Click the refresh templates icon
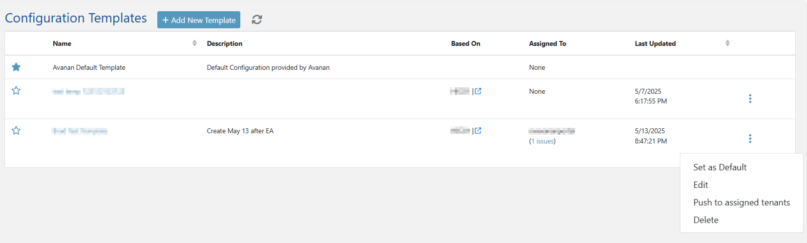The width and height of the screenshot is (807, 243). (257, 20)
